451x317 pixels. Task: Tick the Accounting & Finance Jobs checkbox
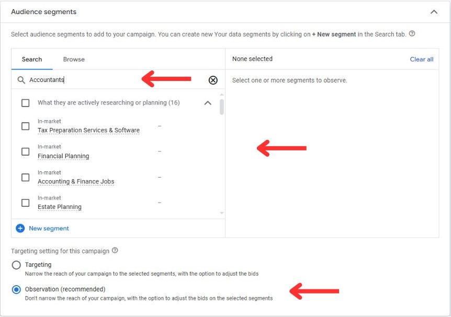25,178
